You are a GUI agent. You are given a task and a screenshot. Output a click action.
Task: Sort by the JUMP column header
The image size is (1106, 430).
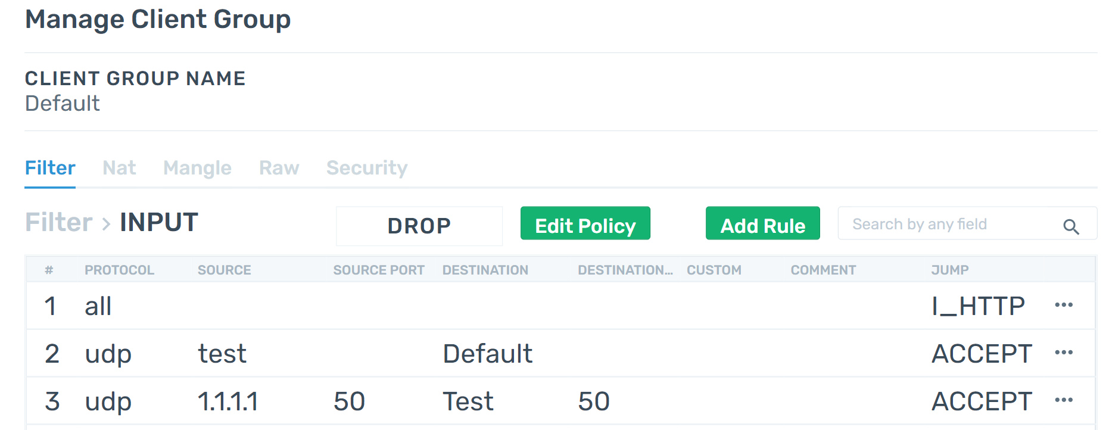click(x=950, y=270)
